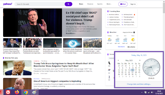165x95 pixels.
Task: Select Bruce Springsteen trending topic
Action: [115, 22]
